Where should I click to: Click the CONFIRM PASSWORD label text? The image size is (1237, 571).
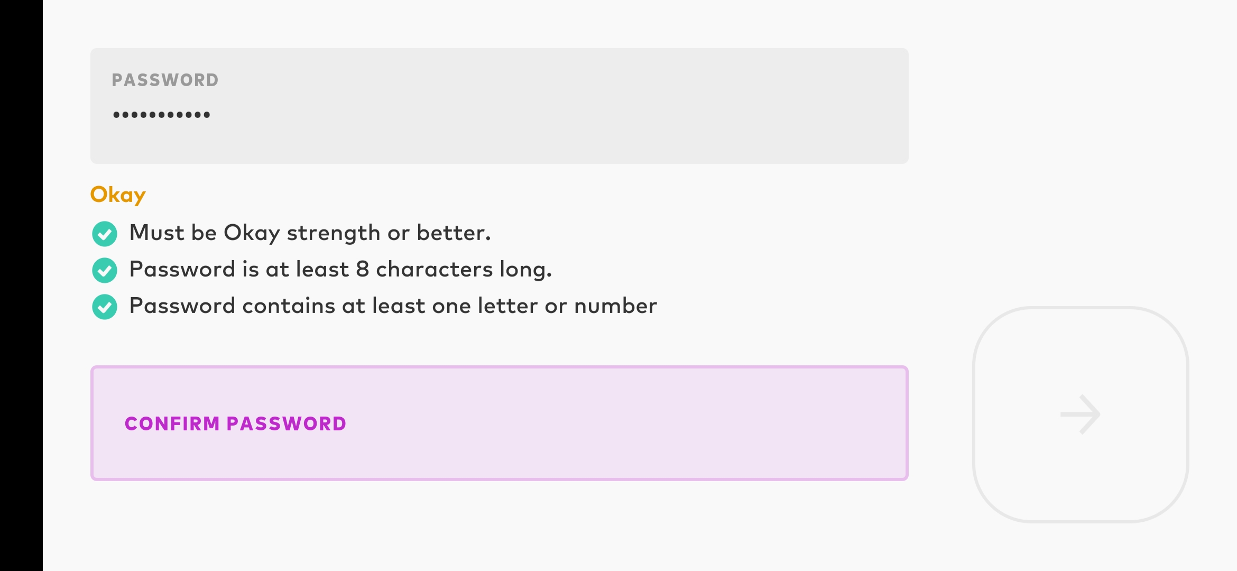point(235,423)
